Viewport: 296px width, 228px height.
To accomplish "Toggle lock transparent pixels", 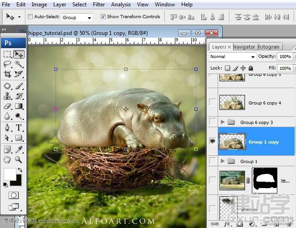I will click(228, 68).
